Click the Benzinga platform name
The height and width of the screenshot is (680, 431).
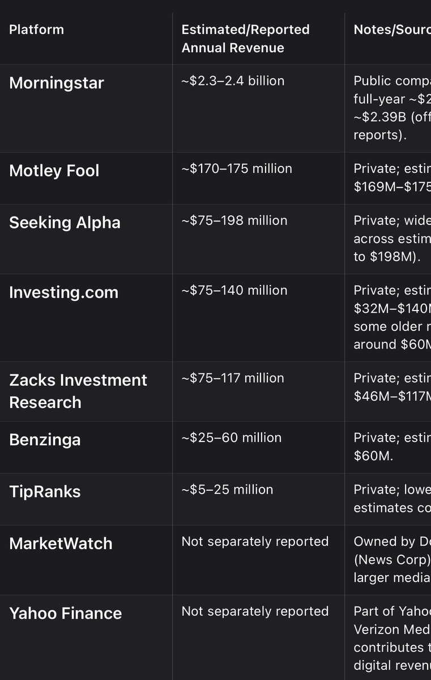(45, 440)
